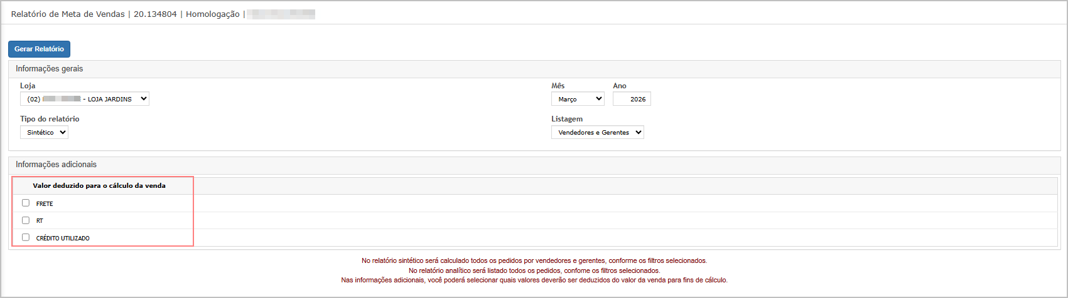Click the Loja field label

tap(28, 86)
